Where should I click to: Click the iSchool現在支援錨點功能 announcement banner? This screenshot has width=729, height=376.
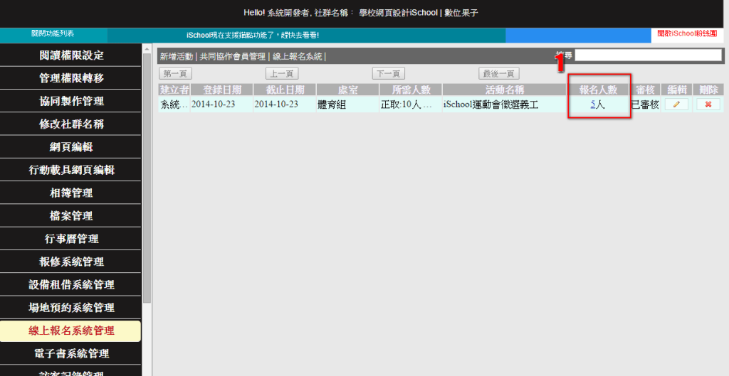pyautogui.click(x=253, y=36)
